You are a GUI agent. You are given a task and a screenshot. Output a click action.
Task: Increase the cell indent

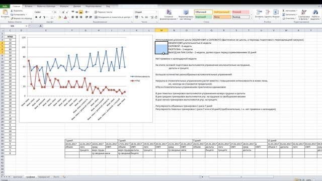coord(91,17)
